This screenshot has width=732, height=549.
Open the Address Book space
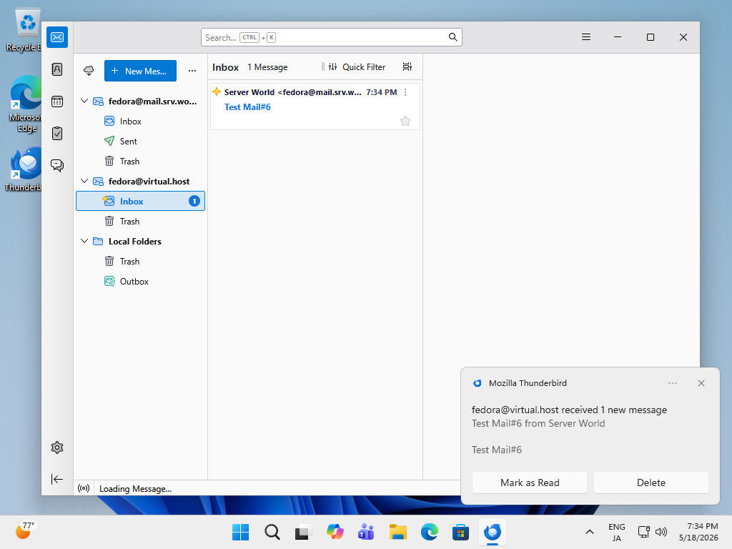(x=57, y=69)
